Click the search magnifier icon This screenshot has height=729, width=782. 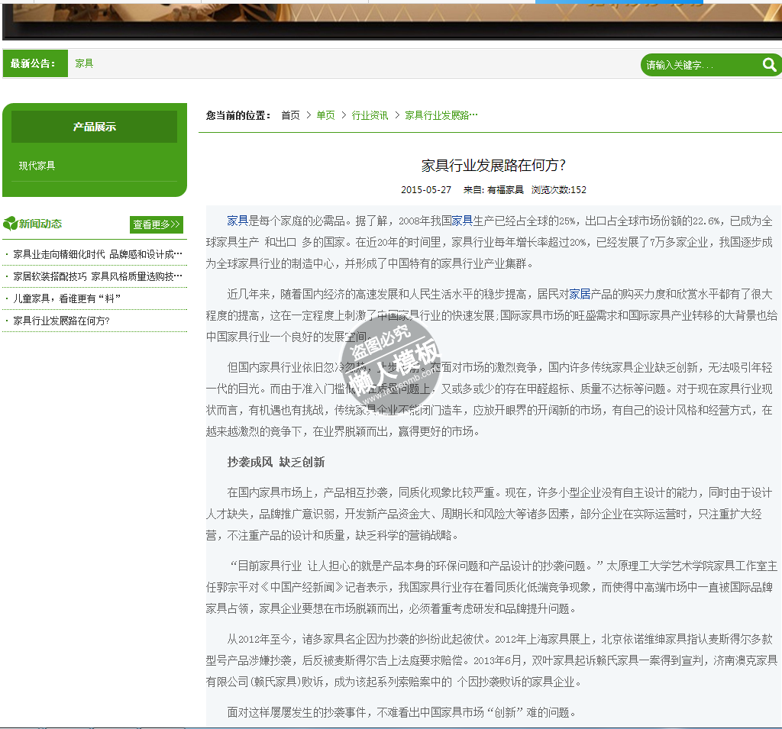click(769, 64)
